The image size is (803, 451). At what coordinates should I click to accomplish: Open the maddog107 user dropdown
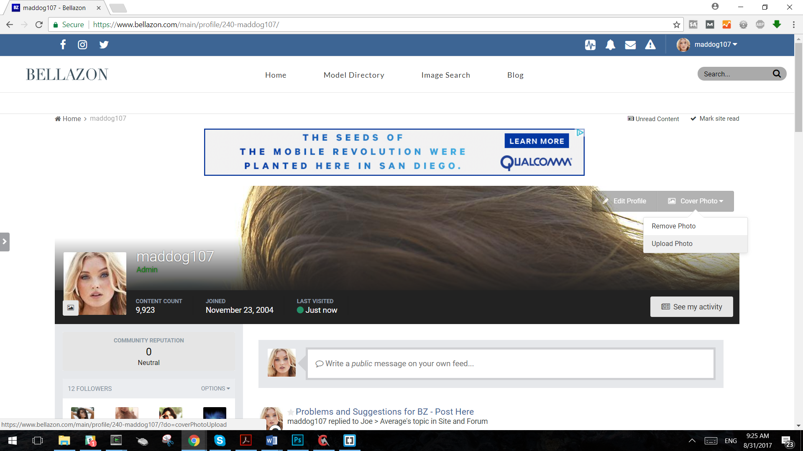coord(708,45)
